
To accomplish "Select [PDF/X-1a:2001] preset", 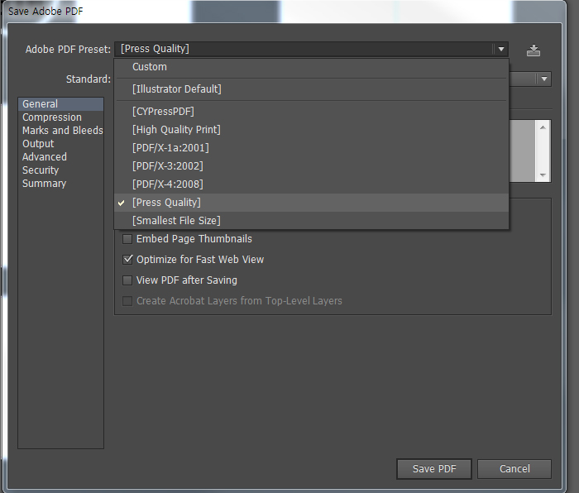I will [x=311, y=148].
